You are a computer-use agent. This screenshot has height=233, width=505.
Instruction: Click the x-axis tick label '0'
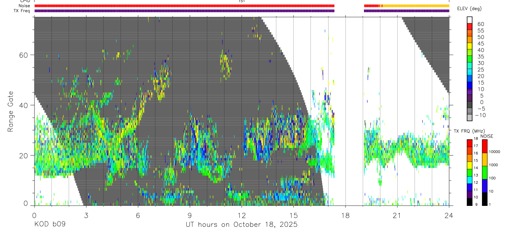[34, 215]
